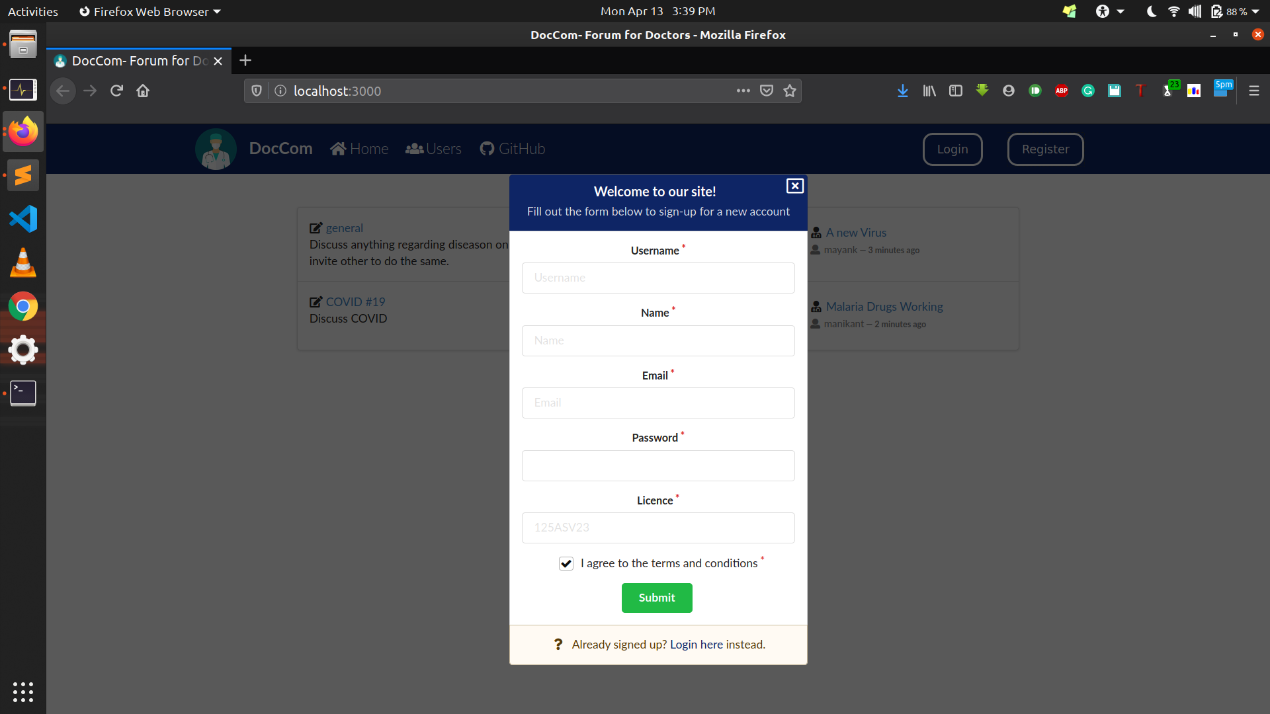Close the sign-up modal with X icon
Viewport: 1270px width, 714px height.
click(794, 186)
